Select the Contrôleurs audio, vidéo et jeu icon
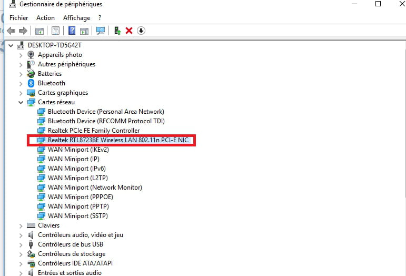The height and width of the screenshot is (276, 406). (31, 235)
